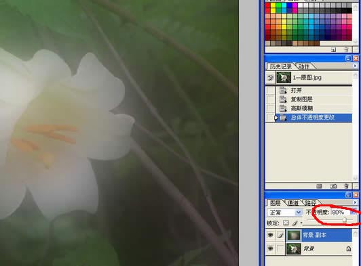Click the History panel scroll-up arrow

point(356,75)
